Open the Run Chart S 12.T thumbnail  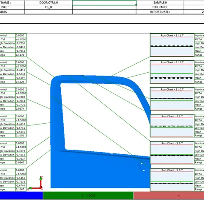click(x=172, y=72)
